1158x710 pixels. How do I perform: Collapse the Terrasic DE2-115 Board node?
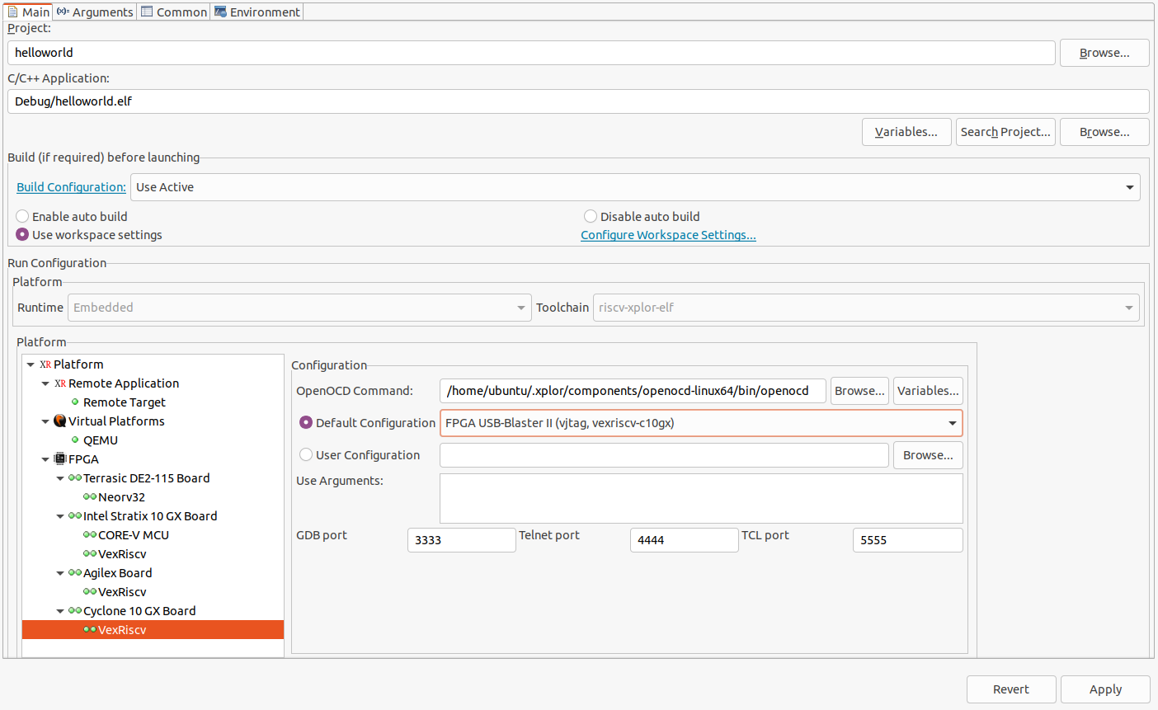60,478
